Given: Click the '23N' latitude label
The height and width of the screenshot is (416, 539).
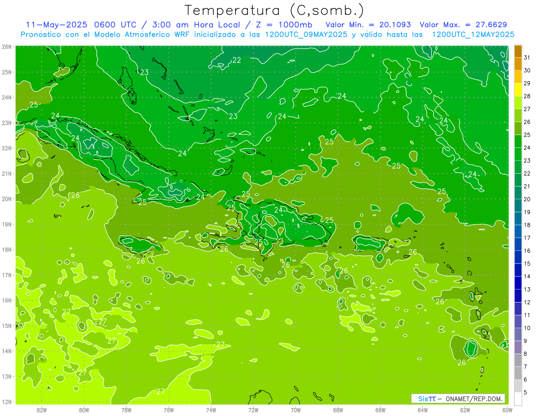Looking at the screenshot, I should [7, 123].
